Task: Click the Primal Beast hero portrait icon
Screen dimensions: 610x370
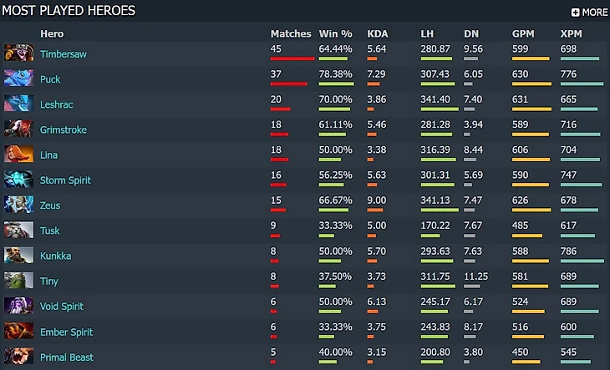Action: (18, 356)
